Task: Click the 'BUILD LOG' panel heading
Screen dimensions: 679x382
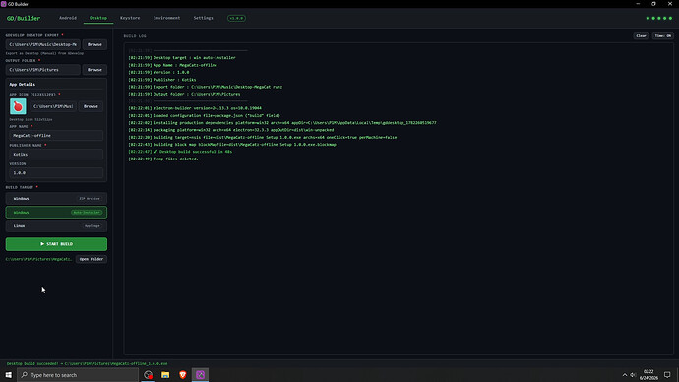Action: [x=135, y=36]
